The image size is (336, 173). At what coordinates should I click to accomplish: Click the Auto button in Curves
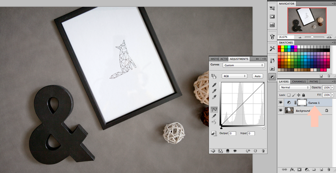(x=258, y=76)
